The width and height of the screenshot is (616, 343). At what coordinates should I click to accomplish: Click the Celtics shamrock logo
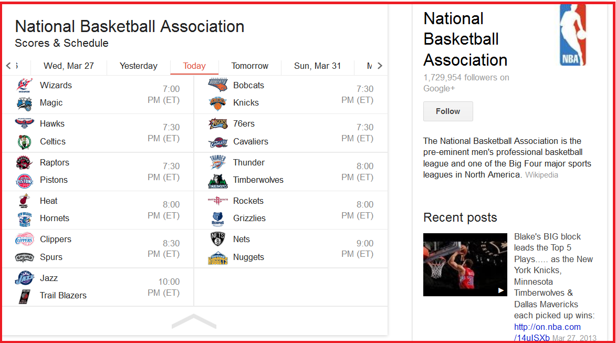pyautogui.click(x=24, y=142)
